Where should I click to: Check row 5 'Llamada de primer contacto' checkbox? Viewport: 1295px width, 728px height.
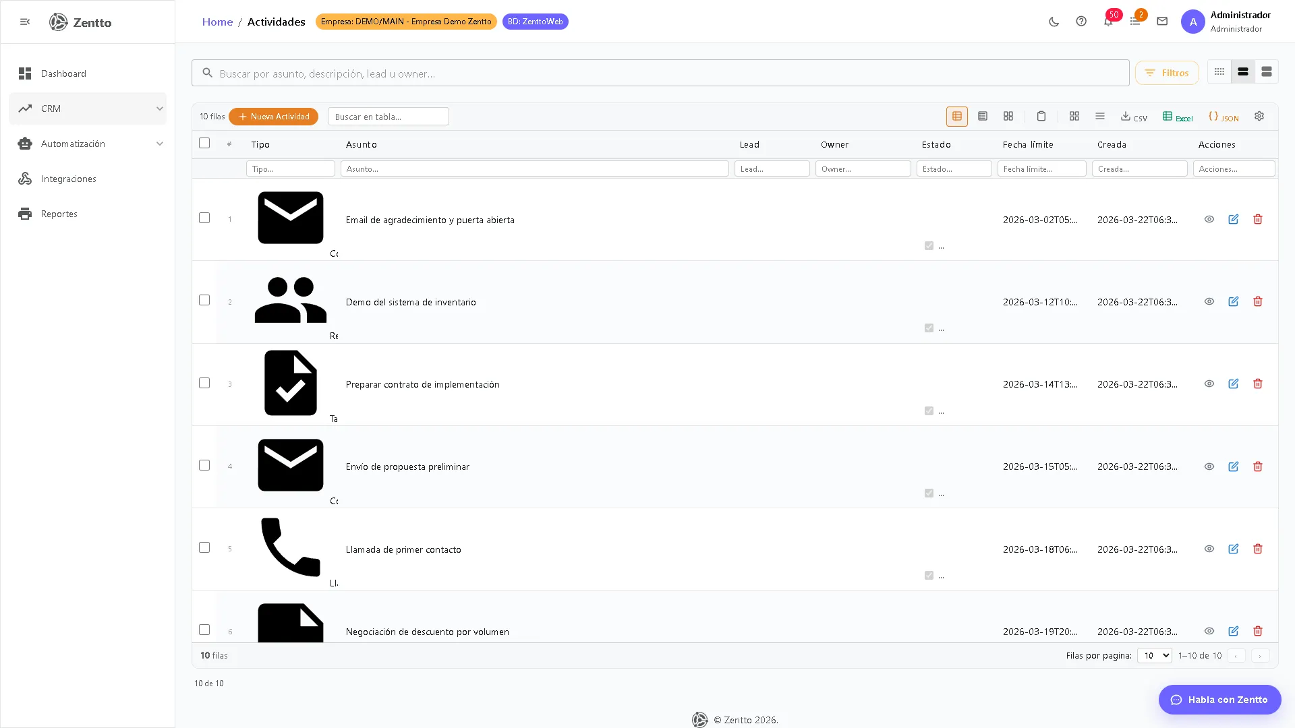(x=204, y=547)
